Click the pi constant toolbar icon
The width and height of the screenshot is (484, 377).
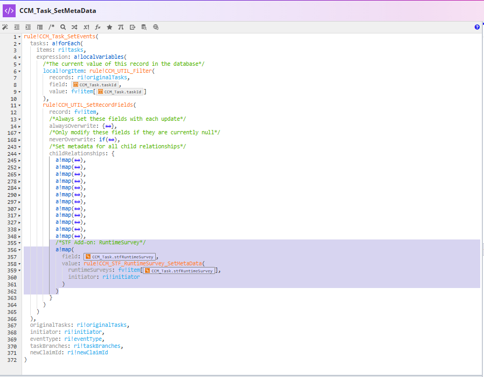(x=121, y=27)
